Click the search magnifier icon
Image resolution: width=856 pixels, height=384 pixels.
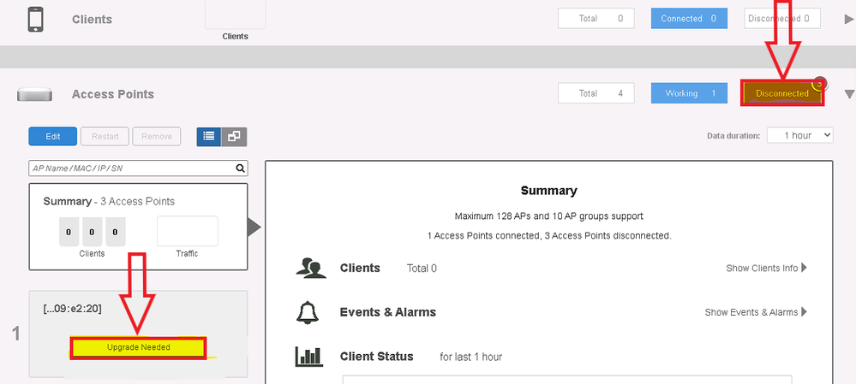tap(241, 168)
